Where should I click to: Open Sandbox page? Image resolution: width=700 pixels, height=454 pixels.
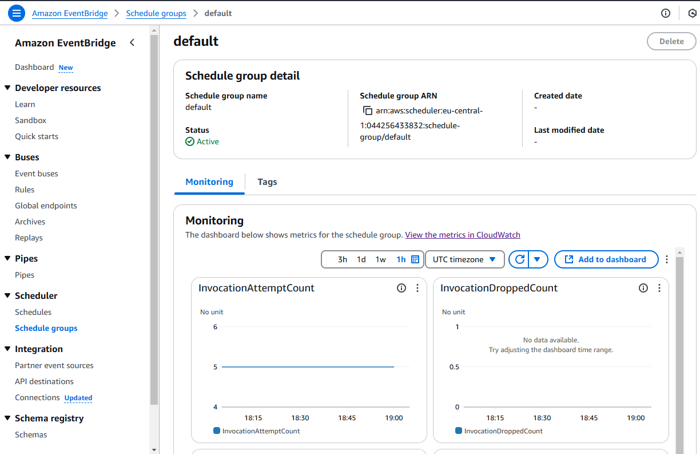[x=31, y=120]
